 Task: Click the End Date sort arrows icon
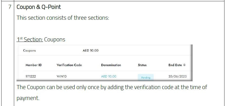184,65
